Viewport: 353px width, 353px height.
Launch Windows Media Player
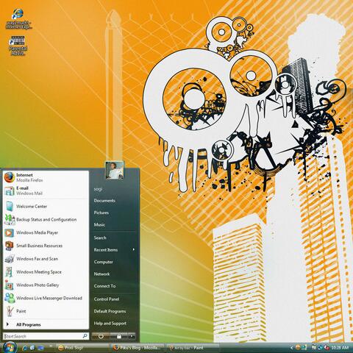tap(46, 232)
